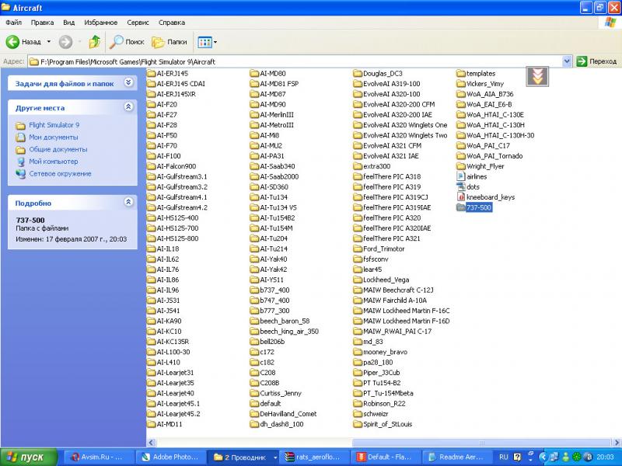Select the WoA_PAI_Tornado folder icon
The height and width of the screenshot is (466, 622).
click(x=460, y=156)
